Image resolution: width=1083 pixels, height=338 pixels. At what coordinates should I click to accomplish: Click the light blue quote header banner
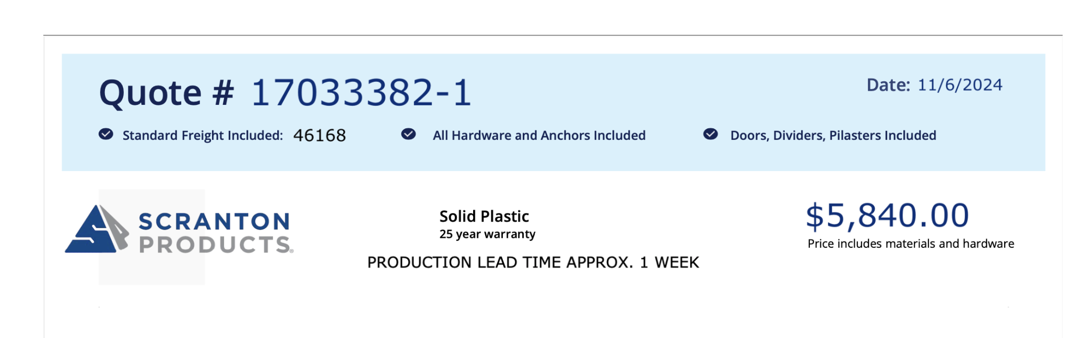(x=554, y=112)
